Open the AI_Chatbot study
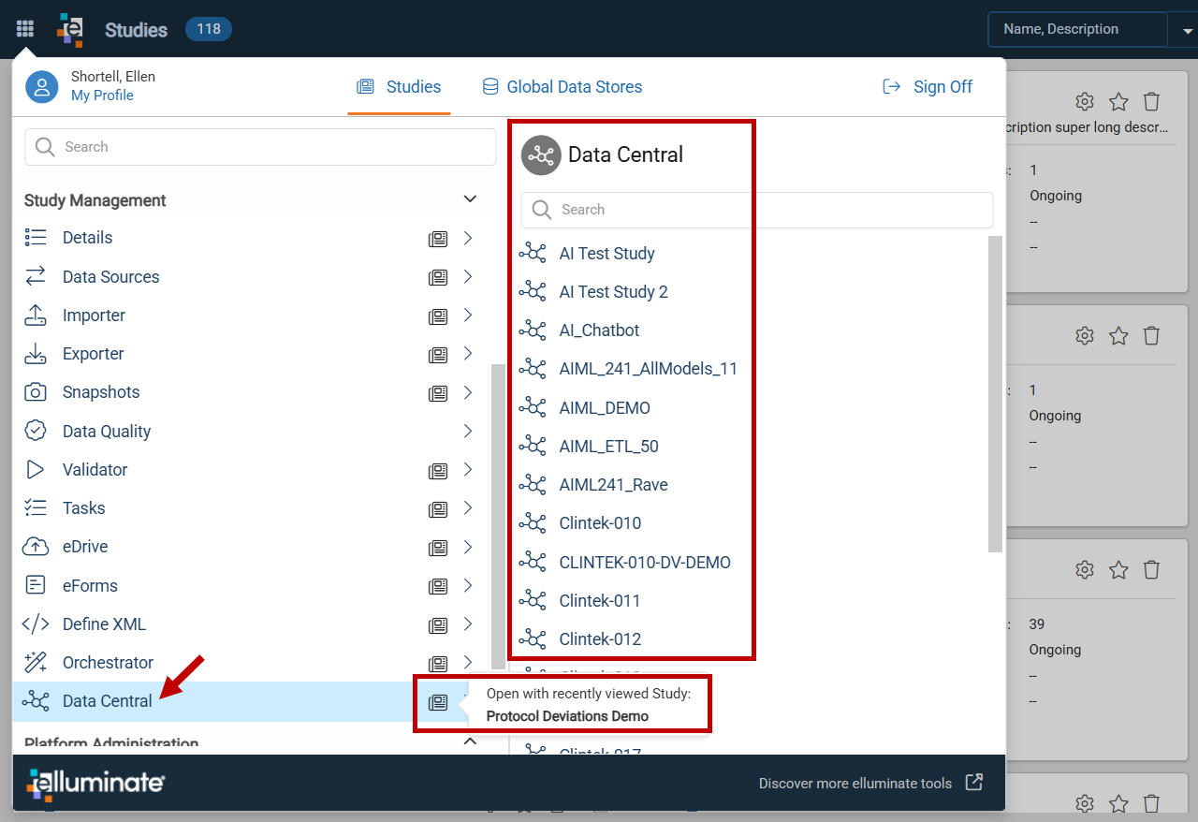The image size is (1198, 822). click(x=599, y=330)
